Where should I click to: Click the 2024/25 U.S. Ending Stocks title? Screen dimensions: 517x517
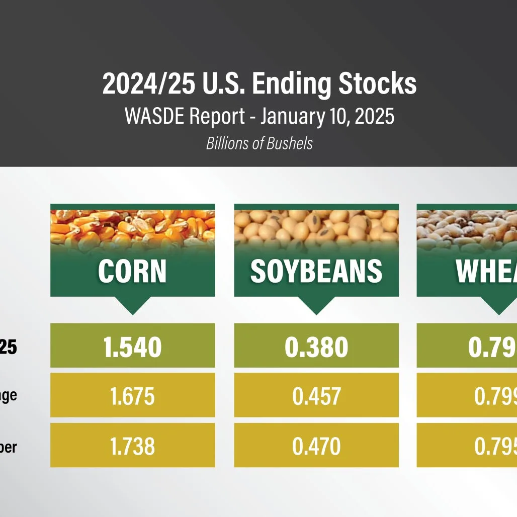click(260, 84)
